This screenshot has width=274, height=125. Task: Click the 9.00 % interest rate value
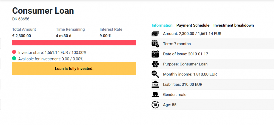coord(105,36)
